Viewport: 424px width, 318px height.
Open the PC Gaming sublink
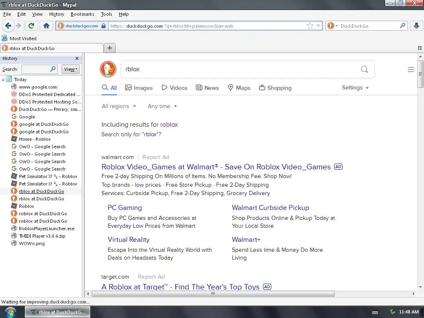tap(125, 208)
